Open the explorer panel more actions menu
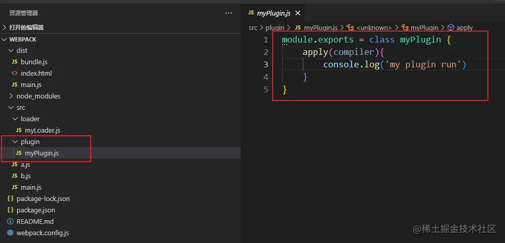 click(229, 13)
